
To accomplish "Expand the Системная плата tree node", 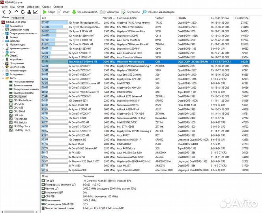I will pyautogui.click(x=3, y=30).
